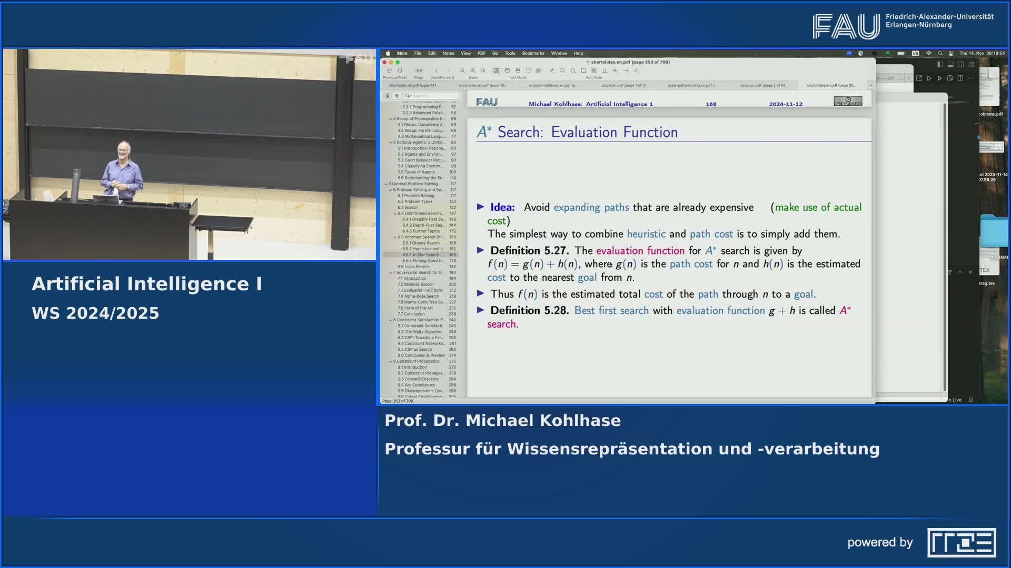Click the Next page button
The height and width of the screenshot is (568, 1011).
click(400, 71)
